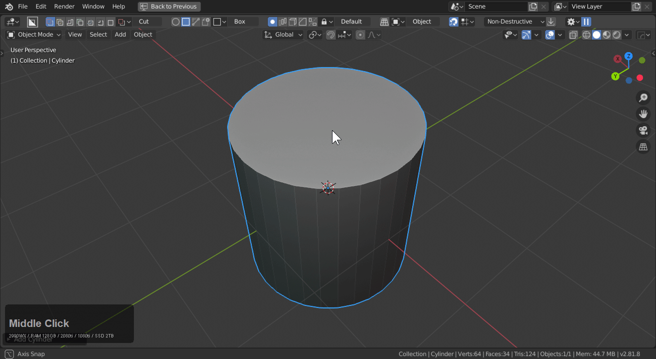Open the Non-Destructive mode dropdown
Image resolution: width=656 pixels, height=359 pixels.
pos(515,22)
